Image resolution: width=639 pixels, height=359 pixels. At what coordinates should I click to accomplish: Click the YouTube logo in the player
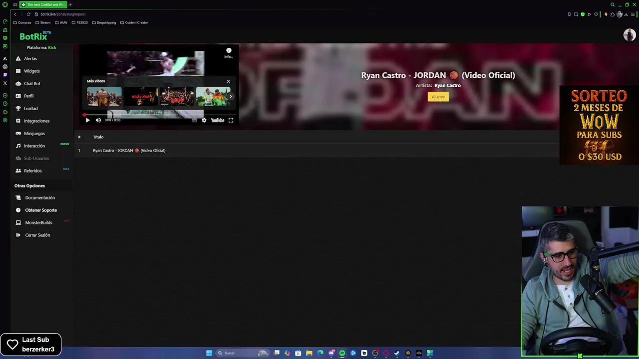tap(218, 120)
